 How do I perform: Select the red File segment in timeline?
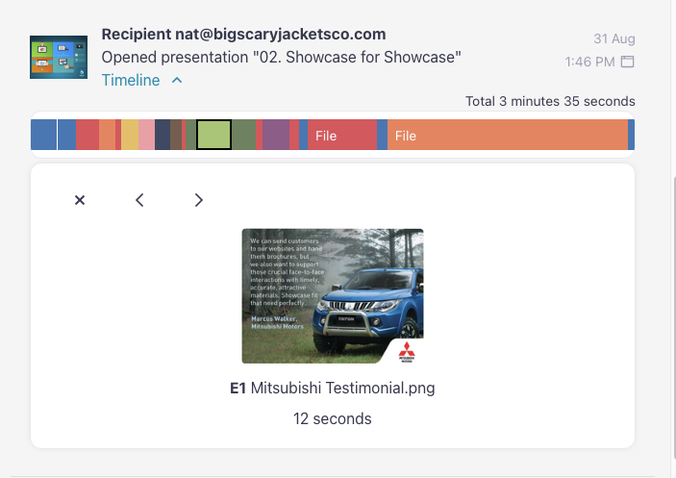click(x=342, y=135)
